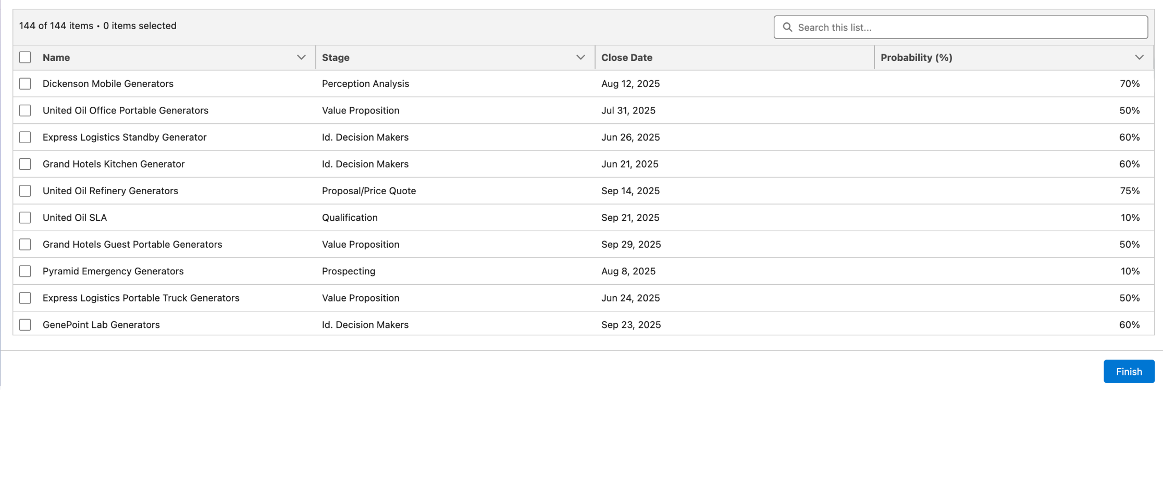
Task: Click the Sep 21, 2025 close date
Action: click(x=630, y=218)
